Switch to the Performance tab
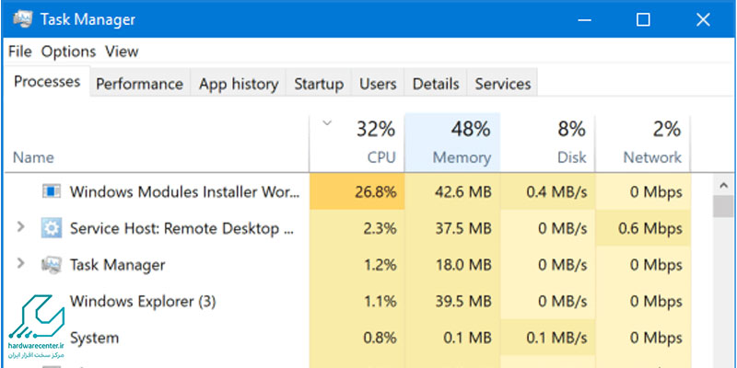Image resolution: width=737 pixels, height=368 pixels. [x=140, y=84]
